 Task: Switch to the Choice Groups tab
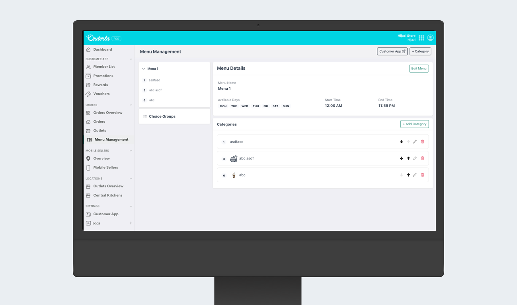pyautogui.click(x=162, y=116)
